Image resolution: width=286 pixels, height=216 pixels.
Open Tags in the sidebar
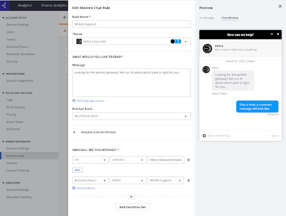click(x=9, y=100)
